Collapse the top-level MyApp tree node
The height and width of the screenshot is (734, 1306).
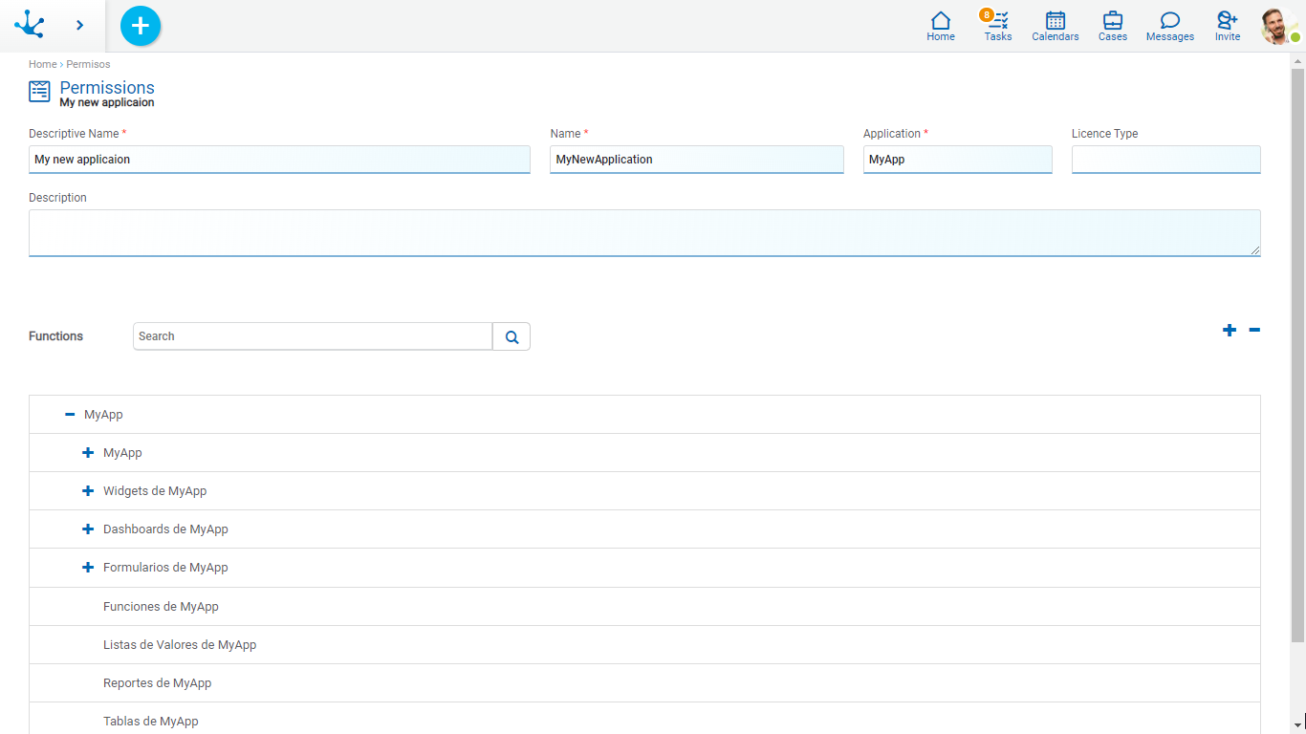[x=70, y=415]
